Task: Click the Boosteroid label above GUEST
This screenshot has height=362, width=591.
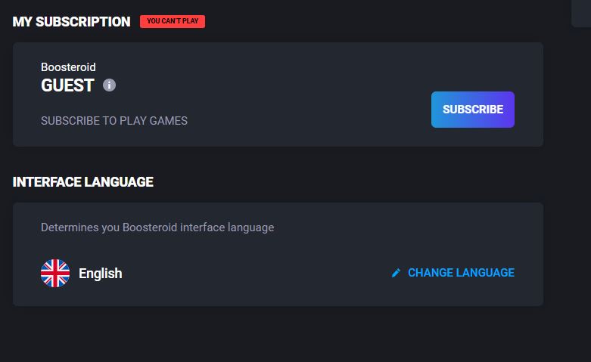Action: 68,67
